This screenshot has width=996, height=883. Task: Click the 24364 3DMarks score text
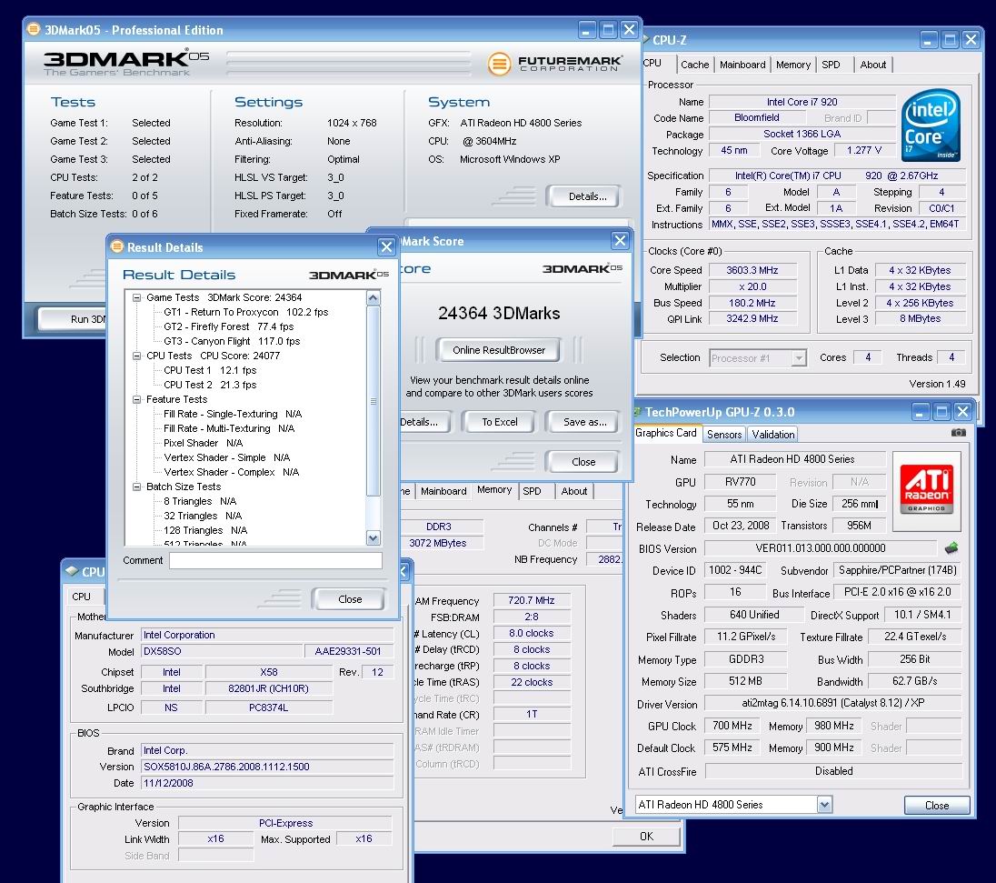tap(499, 314)
